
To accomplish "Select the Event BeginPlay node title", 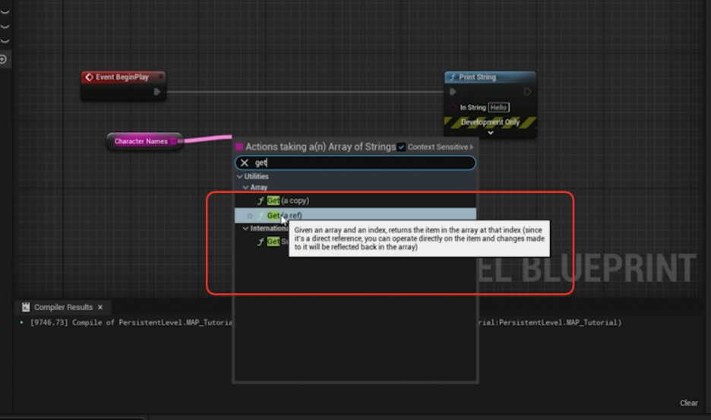I will point(122,77).
